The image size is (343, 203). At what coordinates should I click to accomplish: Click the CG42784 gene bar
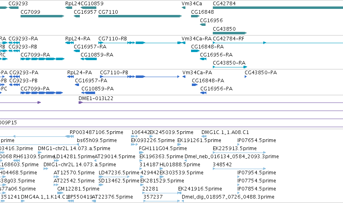[x=278, y=8]
